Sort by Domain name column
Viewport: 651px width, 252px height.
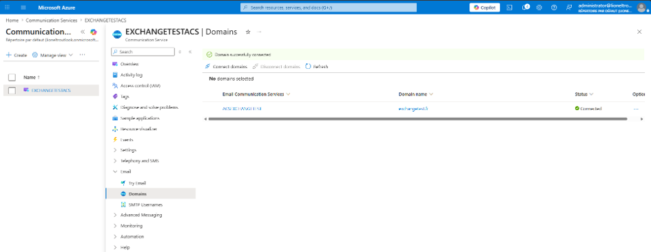point(415,94)
